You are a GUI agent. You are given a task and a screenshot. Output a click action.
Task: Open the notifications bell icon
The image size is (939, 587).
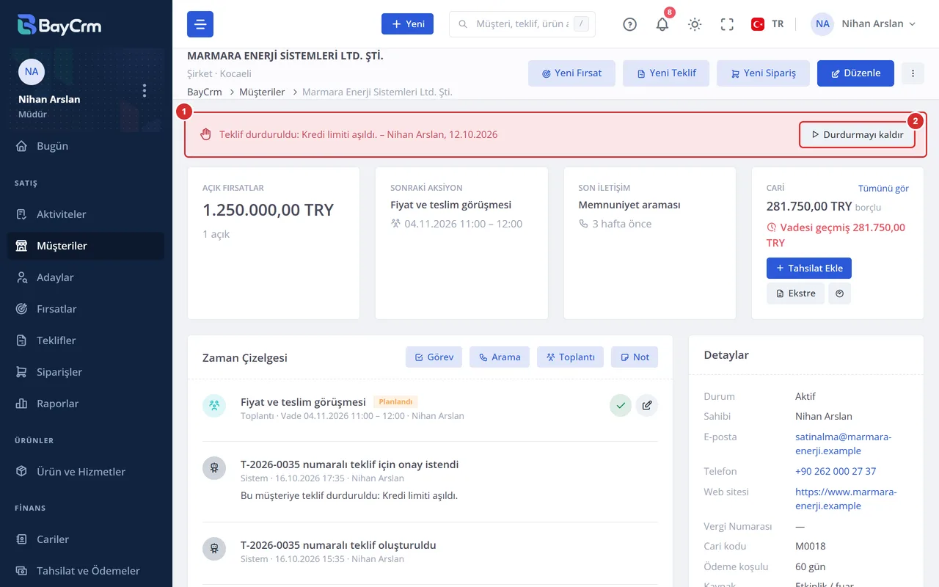[662, 24]
